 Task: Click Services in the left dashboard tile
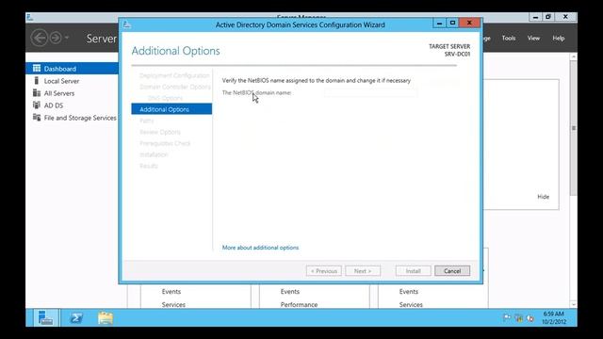[173, 304]
